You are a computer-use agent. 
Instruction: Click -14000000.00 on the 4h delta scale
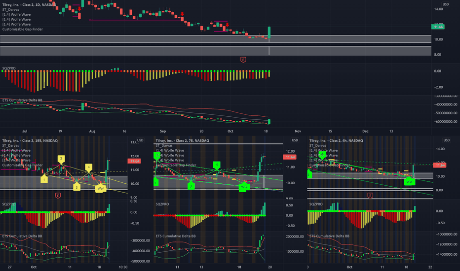pyautogui.click(x=447, y=255)
